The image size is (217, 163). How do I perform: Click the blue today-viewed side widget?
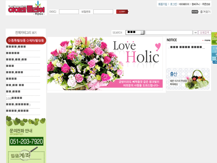tap(214, 53)
